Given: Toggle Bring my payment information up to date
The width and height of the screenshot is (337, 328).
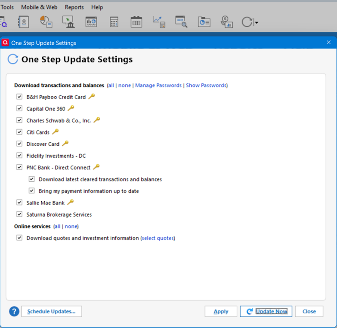Looking at the screenshot, I should pyautogui.click(x=31, y=190).
